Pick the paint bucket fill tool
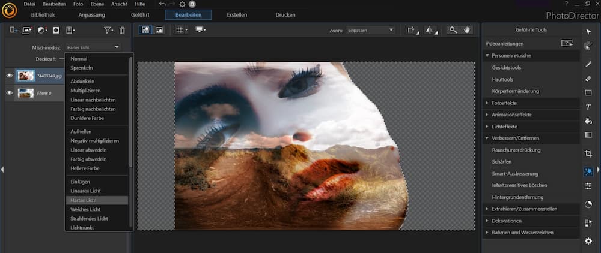 click(588, 122)
